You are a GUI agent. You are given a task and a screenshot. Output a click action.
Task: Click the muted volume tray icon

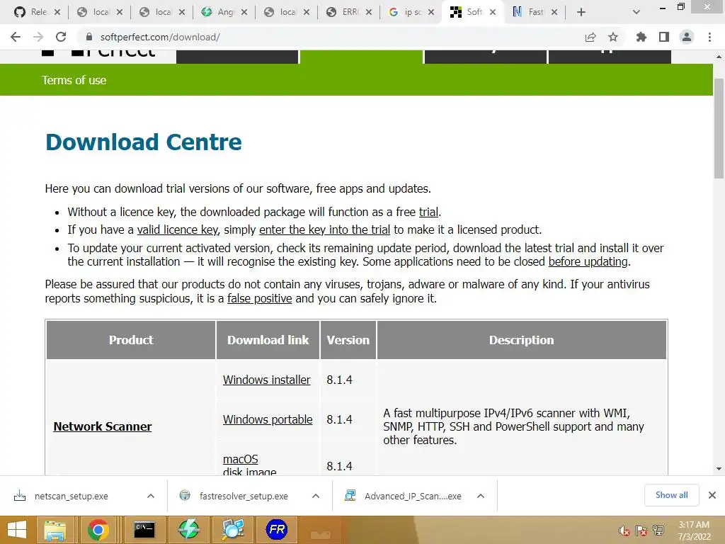(x=624, y=531)
